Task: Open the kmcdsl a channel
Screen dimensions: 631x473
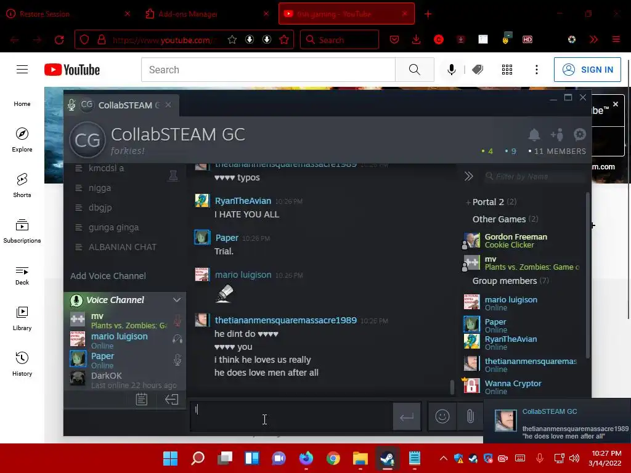Action: tap(106, 168)
